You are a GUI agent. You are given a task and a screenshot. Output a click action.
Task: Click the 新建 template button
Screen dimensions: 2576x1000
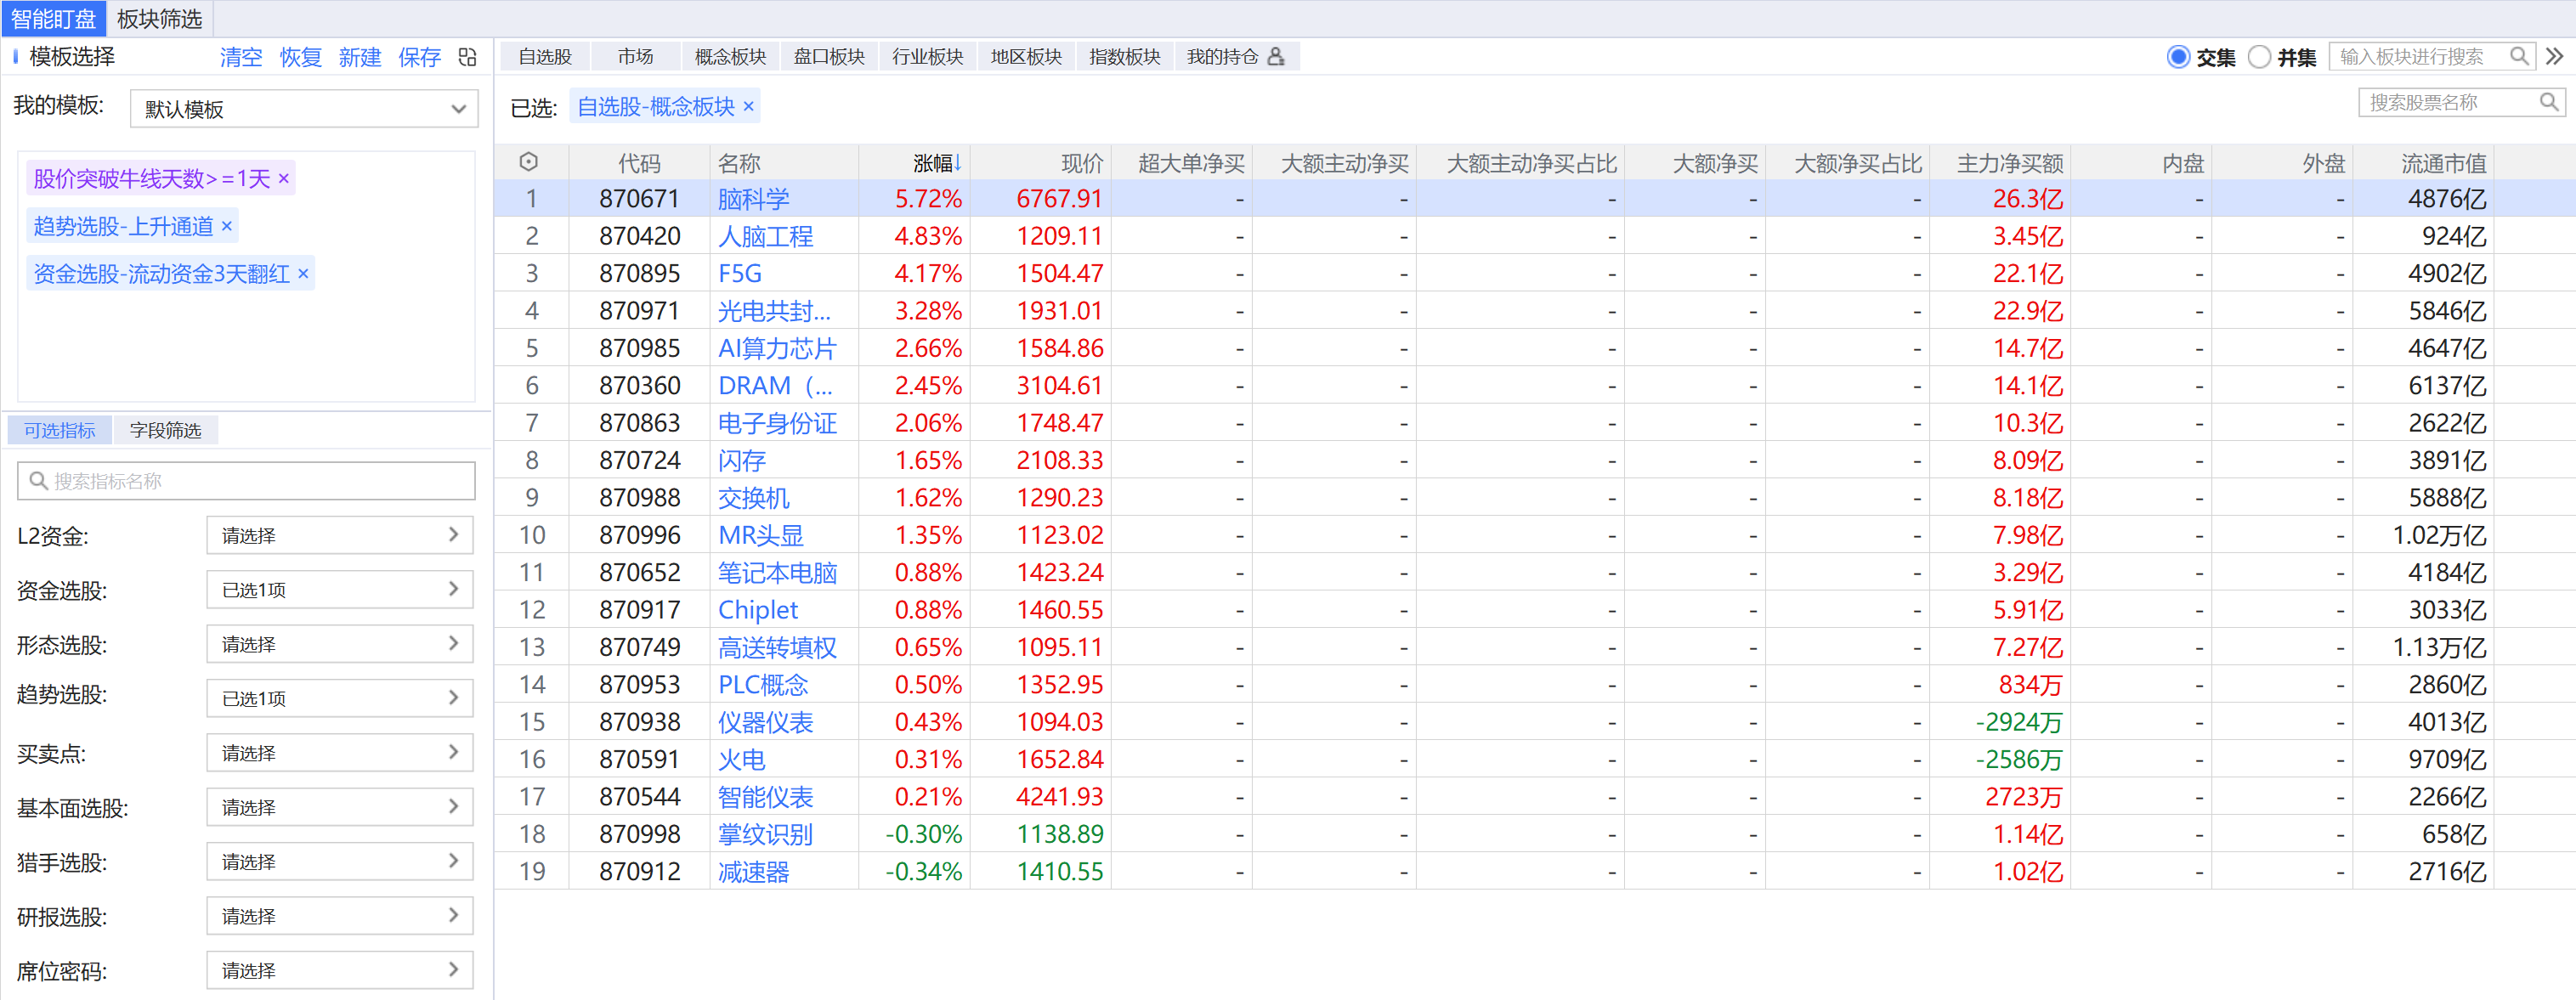click(x=360, y=57)
